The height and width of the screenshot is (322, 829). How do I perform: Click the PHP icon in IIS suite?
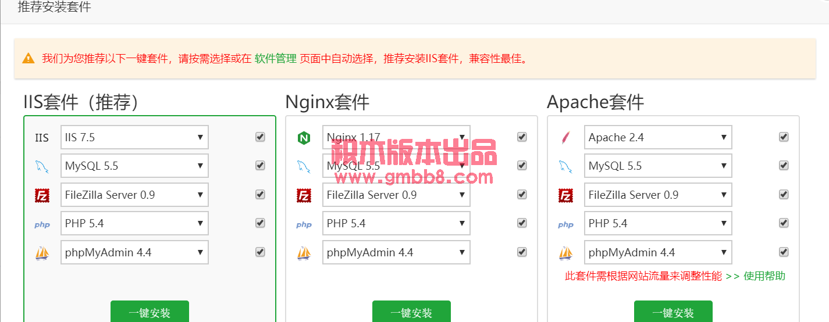click(42, 225)
